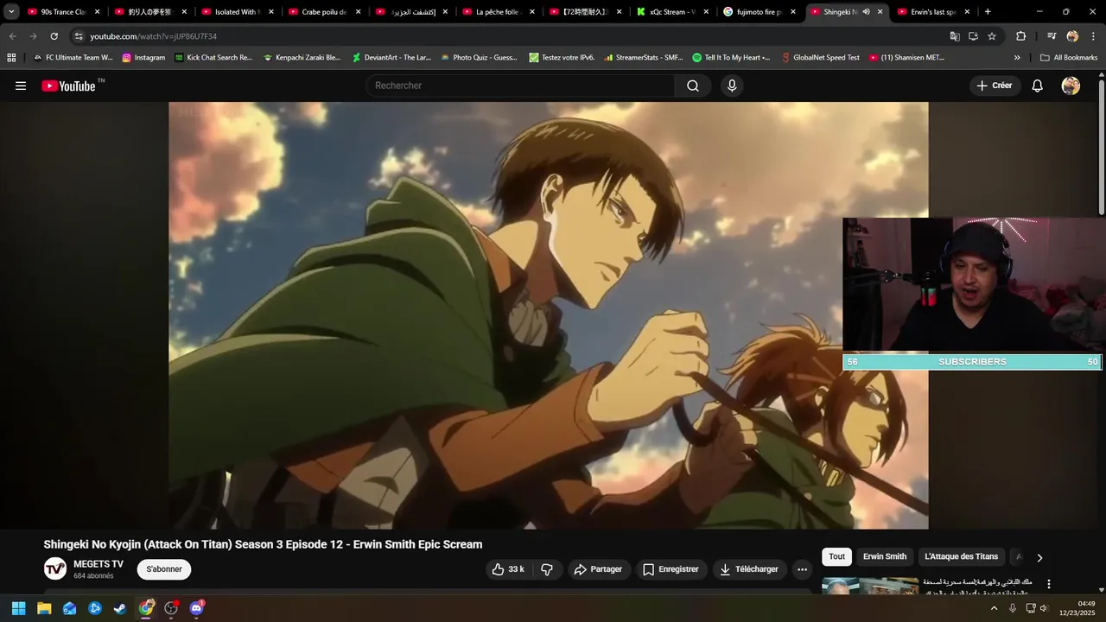This screenshot has height=622, width=1106.
Task: Open the Créer dropdown button
Action: [995, 86]
